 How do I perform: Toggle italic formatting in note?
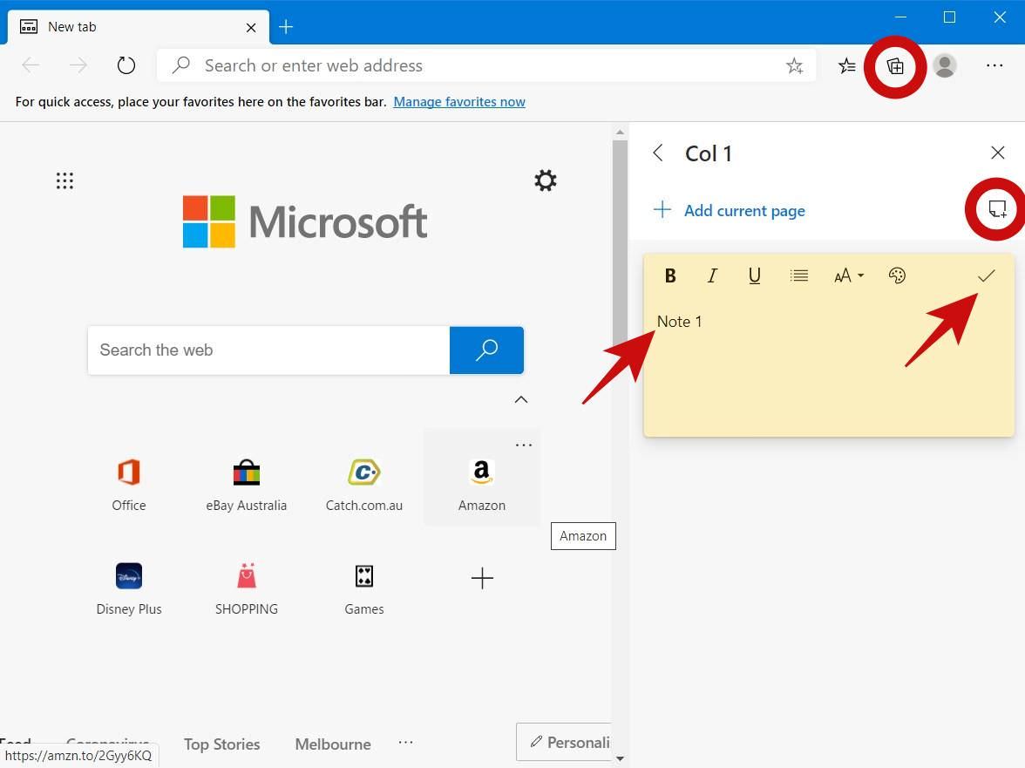click(712, 275)
